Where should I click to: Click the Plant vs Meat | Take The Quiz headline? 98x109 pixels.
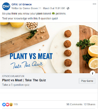24,80
